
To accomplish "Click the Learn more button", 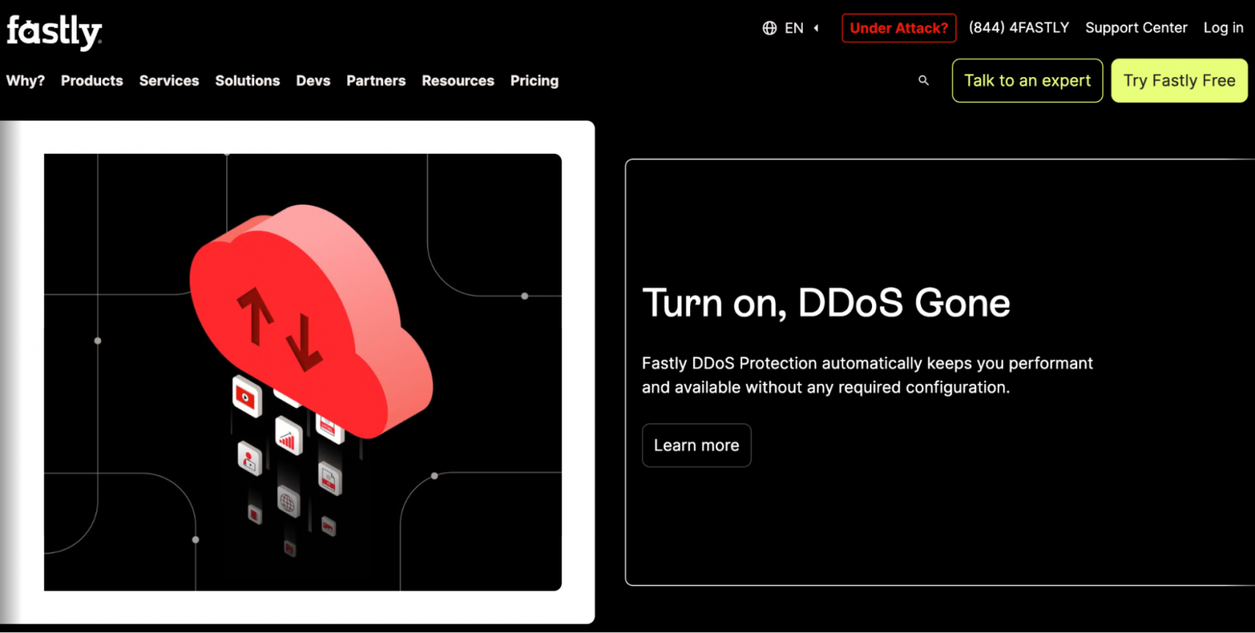I will point(697,445).
